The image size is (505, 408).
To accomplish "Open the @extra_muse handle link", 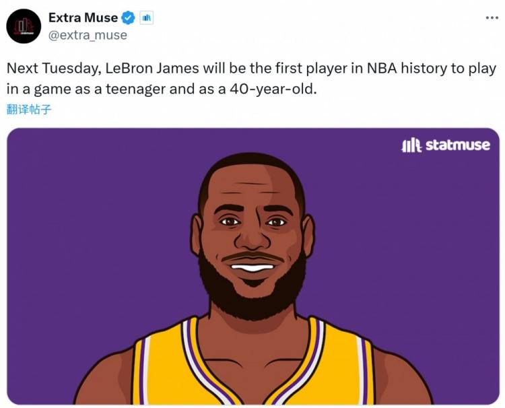I will coord(88,35).
